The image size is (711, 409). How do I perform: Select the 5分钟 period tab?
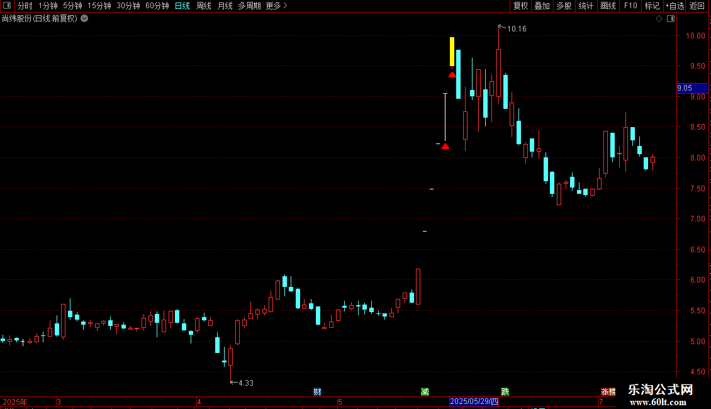coord(72,6)
